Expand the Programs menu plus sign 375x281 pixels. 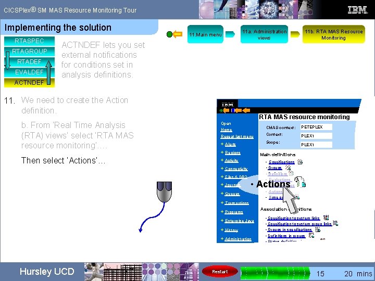click(222, 212)
